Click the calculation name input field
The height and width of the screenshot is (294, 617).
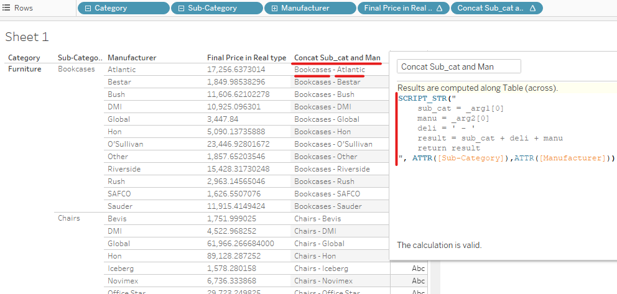tap(458, 67)
